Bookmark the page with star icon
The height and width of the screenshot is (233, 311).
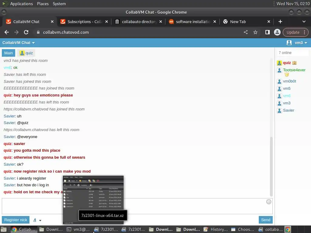tap(255, 32)
